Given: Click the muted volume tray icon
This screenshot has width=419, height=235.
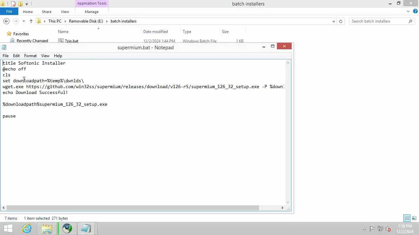Looking at the screenshot, I should coord(388,229).
